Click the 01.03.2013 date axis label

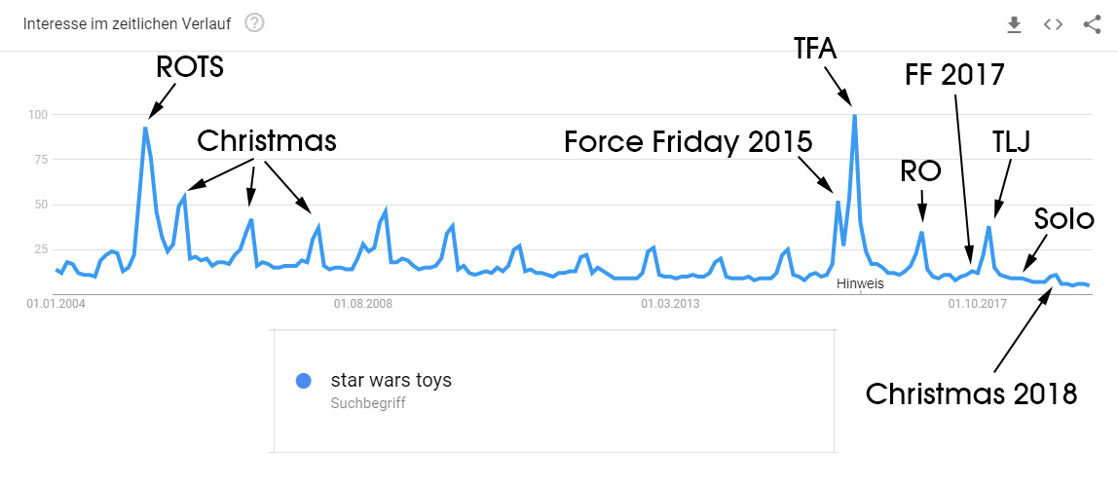[670, 304]
